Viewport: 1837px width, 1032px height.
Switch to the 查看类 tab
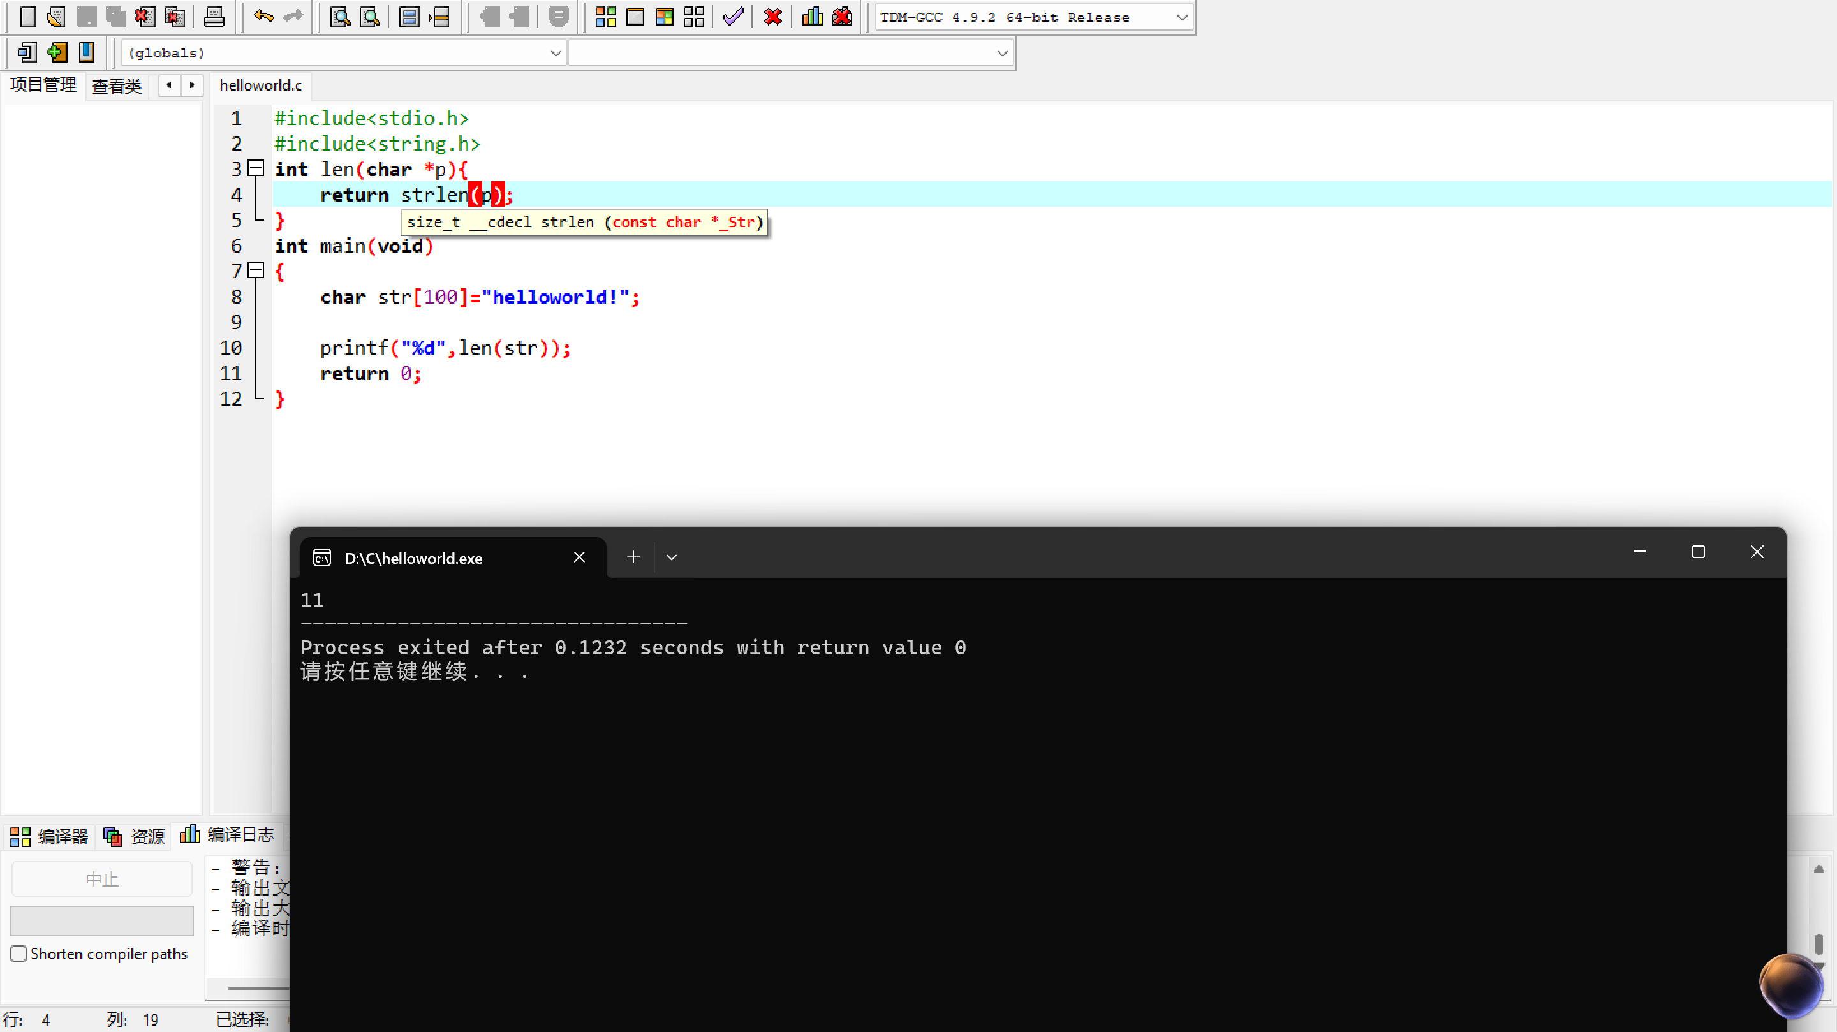[117, 86]
